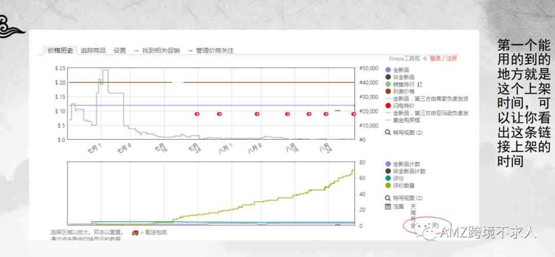555x257 pixels.
Task: Open the 价格历史 tab
Action: pyautogui.click(x=61, y=50)
